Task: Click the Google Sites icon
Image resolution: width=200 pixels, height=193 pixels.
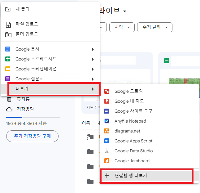Action: click(x=107, y=111)
